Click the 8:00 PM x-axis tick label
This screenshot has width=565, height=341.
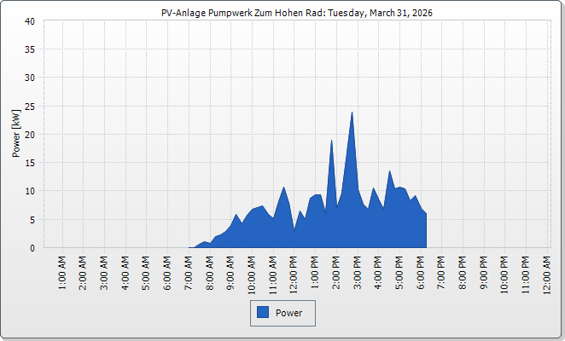click(x=463, y=271)
